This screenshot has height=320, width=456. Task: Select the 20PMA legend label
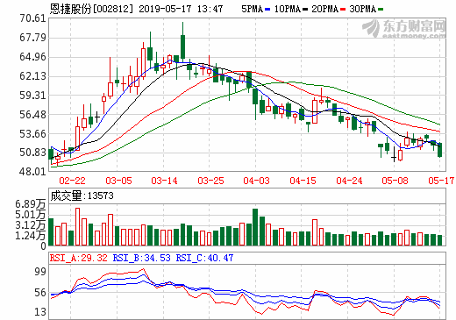coord(324,9)
